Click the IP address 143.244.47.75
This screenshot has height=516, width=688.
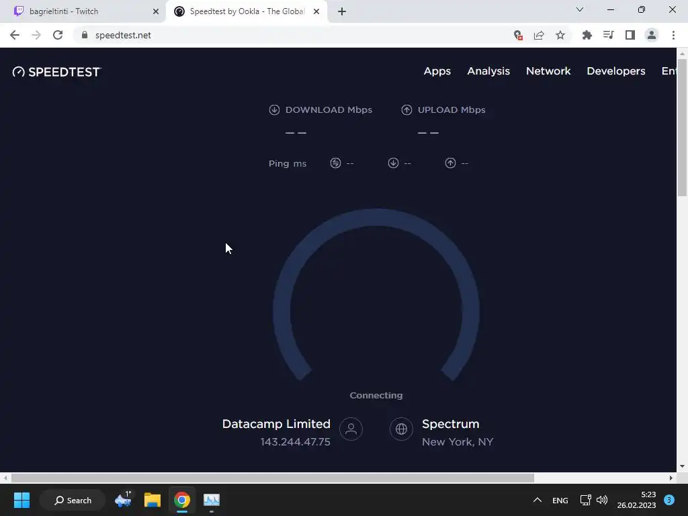pos(296,442)
